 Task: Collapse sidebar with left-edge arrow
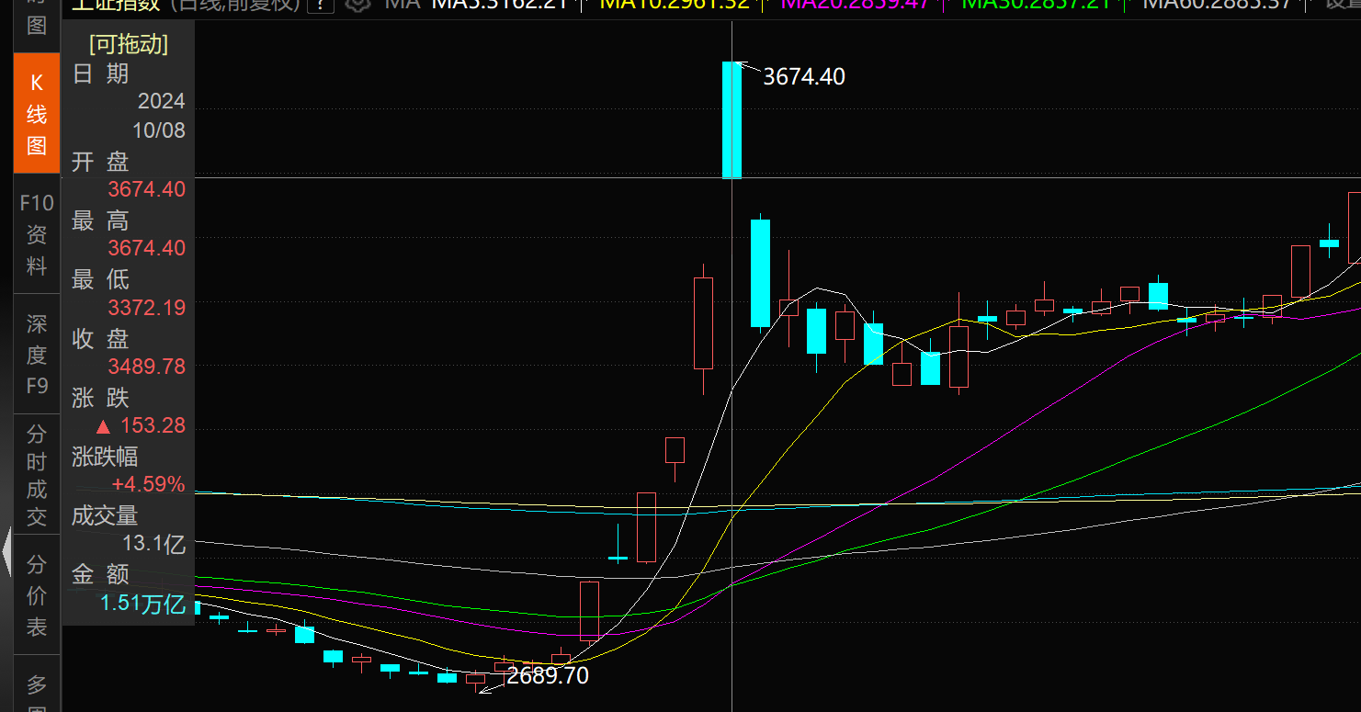(x=6, y=552)
